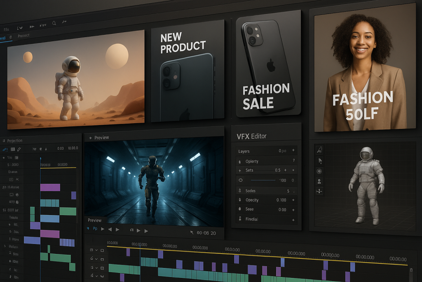Click the grid icon in Projection toolbar
This screenshot has height=282, width=422.
[13, 149]
